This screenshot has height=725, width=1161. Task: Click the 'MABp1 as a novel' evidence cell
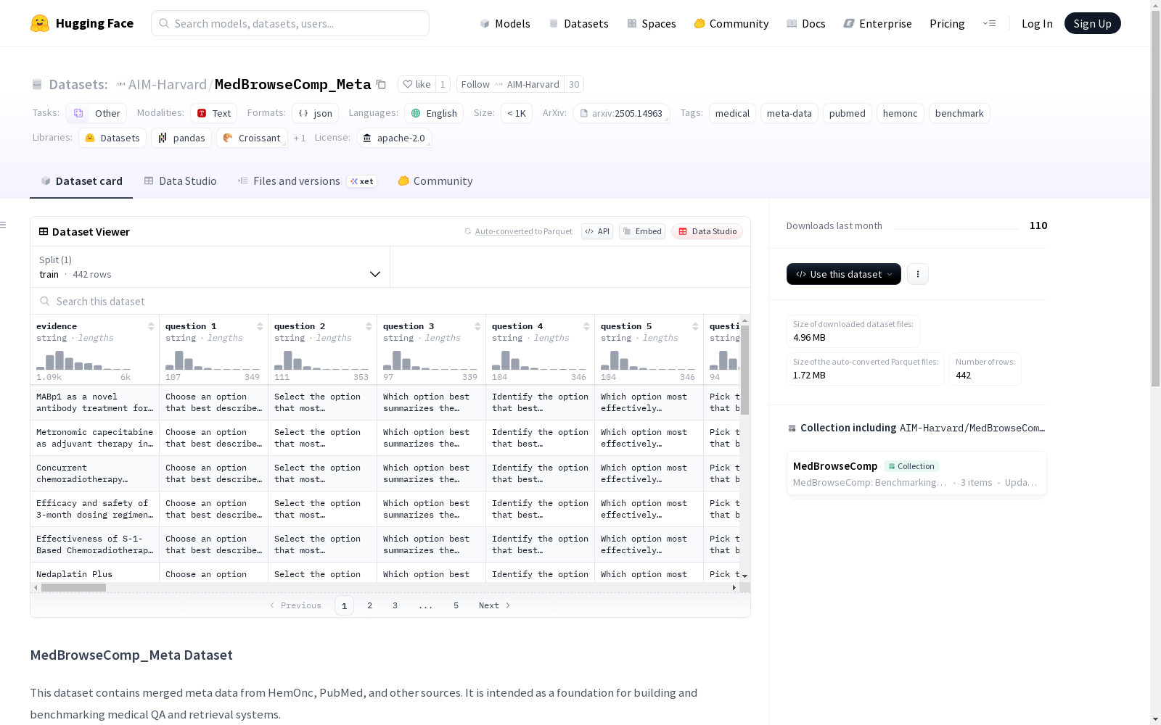(95, 402)
